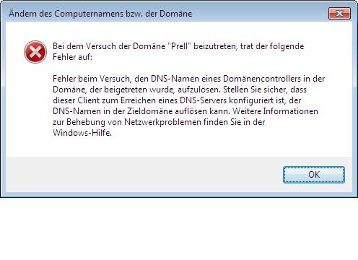The height and width of the screenshot is (260, 358).
Task: Click the word 'Windows-Hilfe' in the message
Action: click(x=82, y=133)
